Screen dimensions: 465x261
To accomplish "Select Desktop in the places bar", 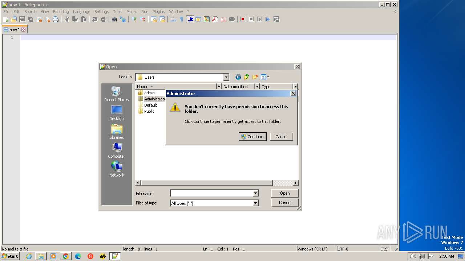I will pos(117,113).
